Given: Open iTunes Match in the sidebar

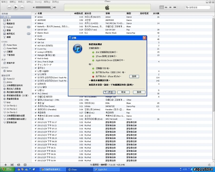Looking at the screenshot, I should coord(12,48).
